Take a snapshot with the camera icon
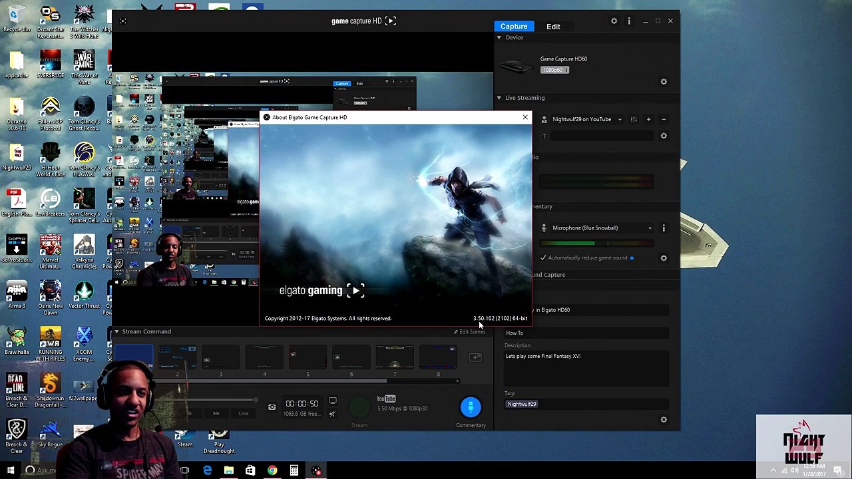 click(272, 406)
